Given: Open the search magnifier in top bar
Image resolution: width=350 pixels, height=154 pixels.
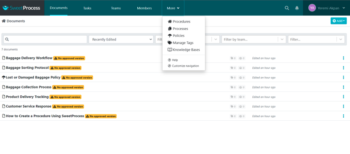Looking at the screenshot, I should coord(287,8).
